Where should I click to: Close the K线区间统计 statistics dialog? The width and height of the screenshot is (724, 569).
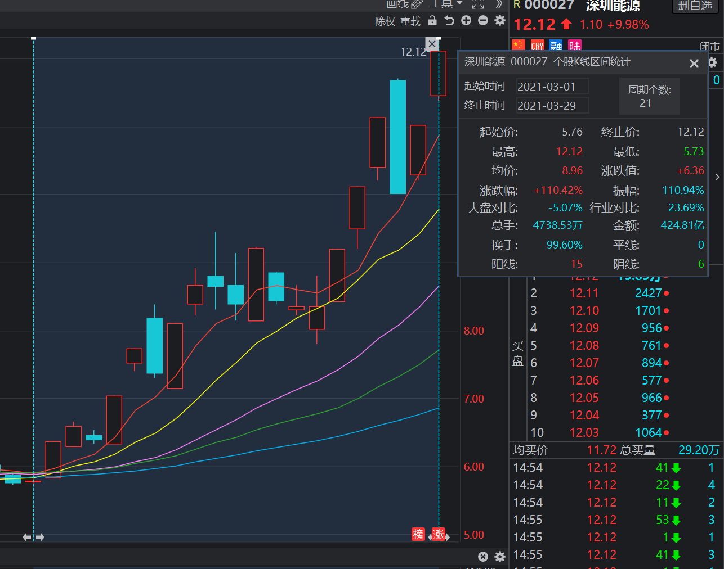(694, 64)
